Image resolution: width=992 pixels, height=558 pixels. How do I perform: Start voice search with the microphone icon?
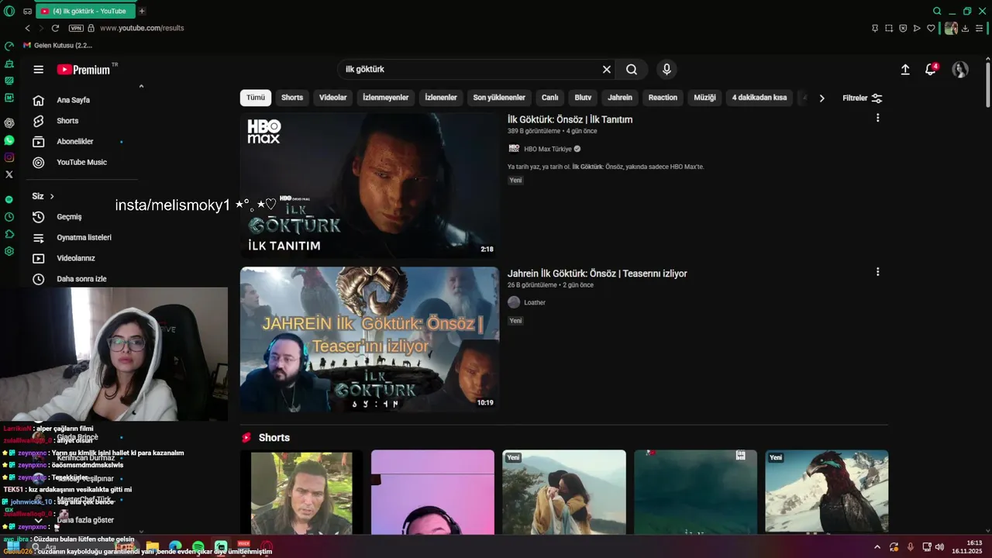point(666,70)
